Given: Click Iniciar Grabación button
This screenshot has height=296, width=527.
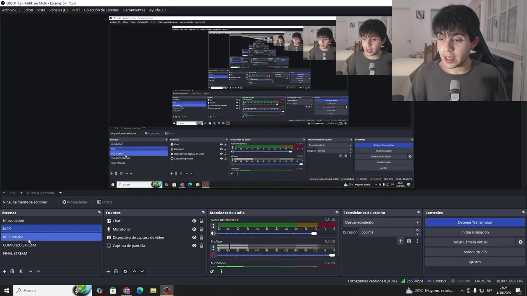Looking at the screenshot, I should pyautogui.click(x=475, y=232).
